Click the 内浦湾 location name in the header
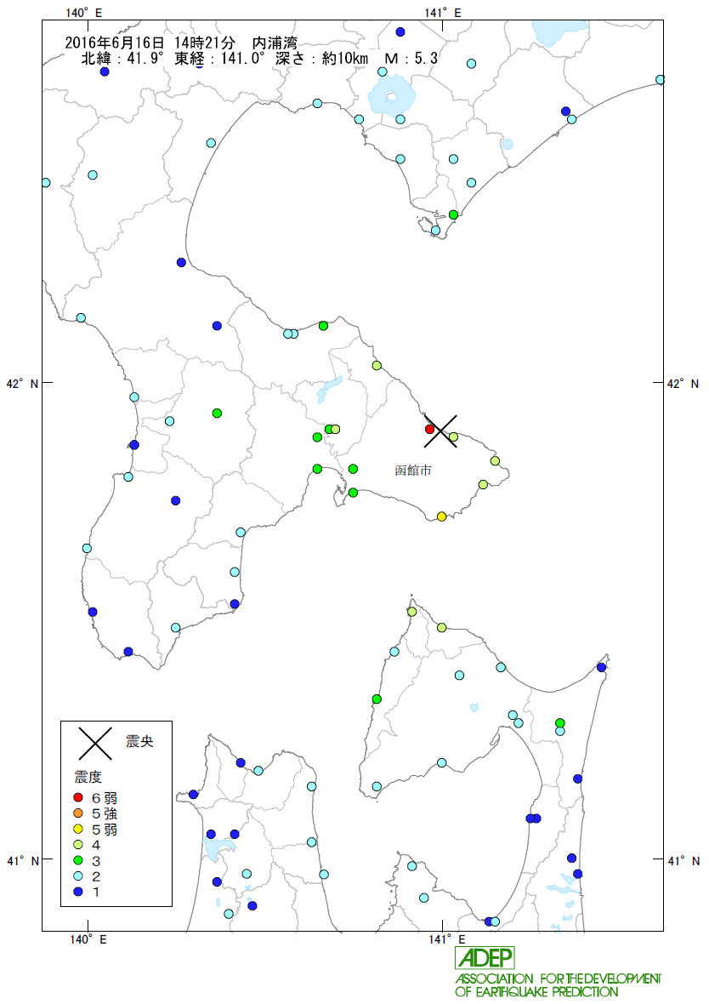709x1004 pixels. click(x=275, y=43)
